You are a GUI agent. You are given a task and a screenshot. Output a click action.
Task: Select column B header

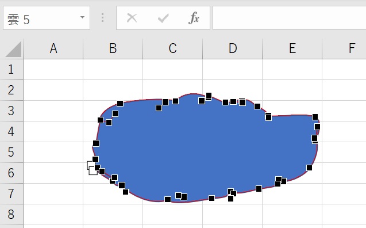(113, 48)
